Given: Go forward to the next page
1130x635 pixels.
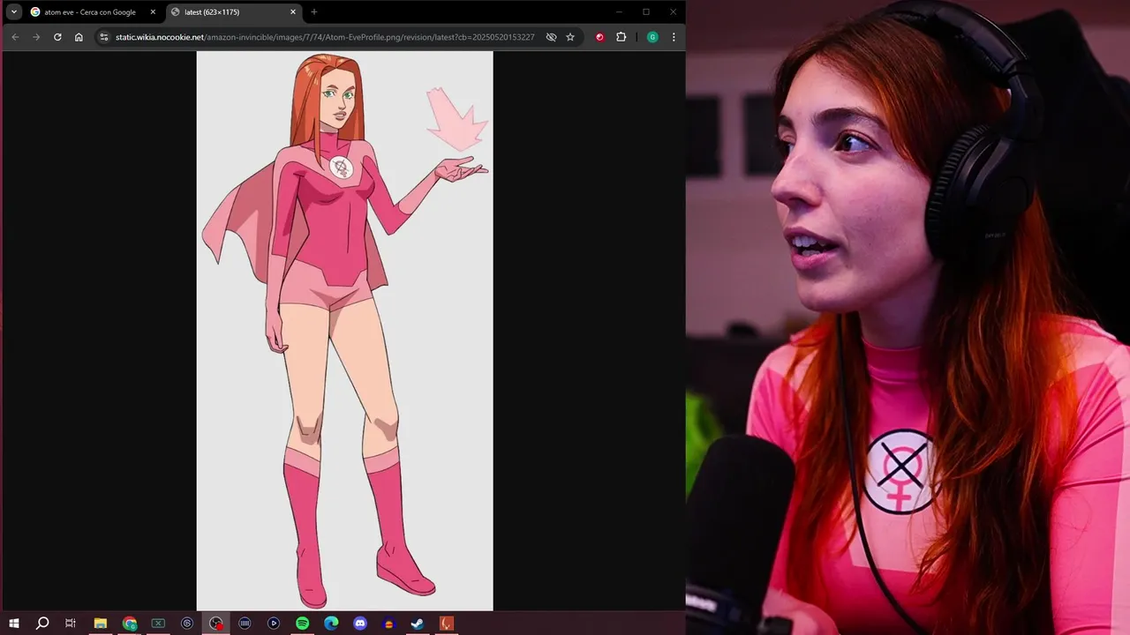Looking at the screenshot, I should [36, 37].
